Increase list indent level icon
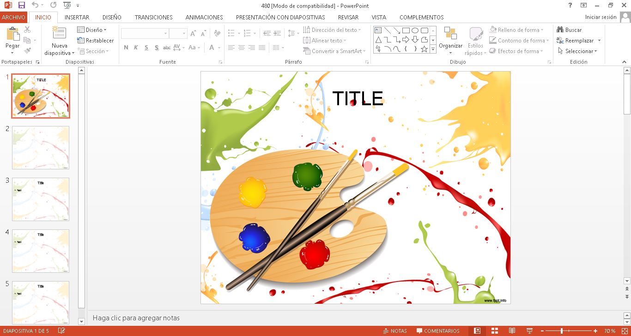 pos(277,34)
